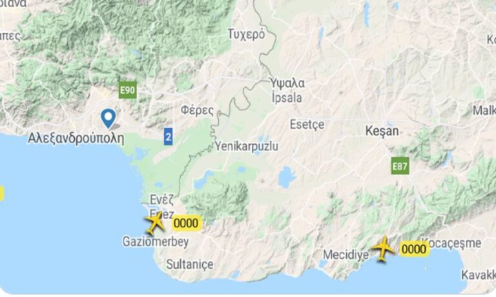This screenshot has height=297, width=496.
Task: Click the Kocaçeşme place label
Action: coord(452,243)
